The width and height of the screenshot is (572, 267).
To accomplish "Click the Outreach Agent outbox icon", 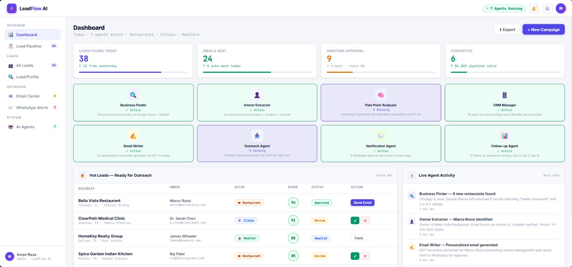I will point(257,136).
